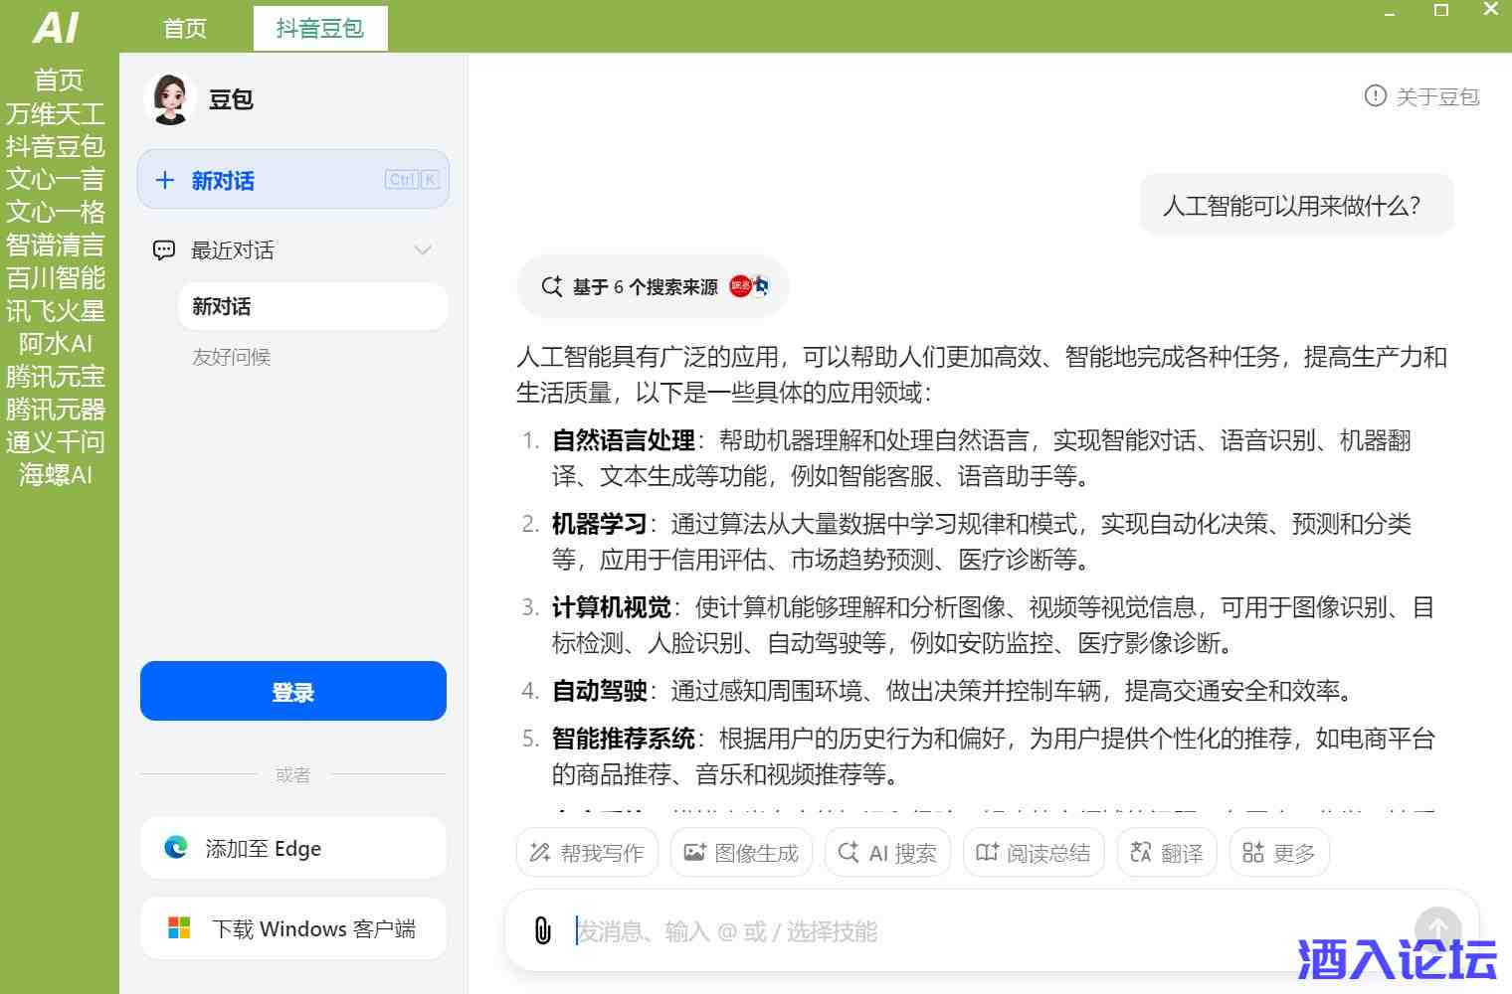Open 文心一言 in the left sidebar
Viewport: 1512px width, 994px height.
pos(56,179)
